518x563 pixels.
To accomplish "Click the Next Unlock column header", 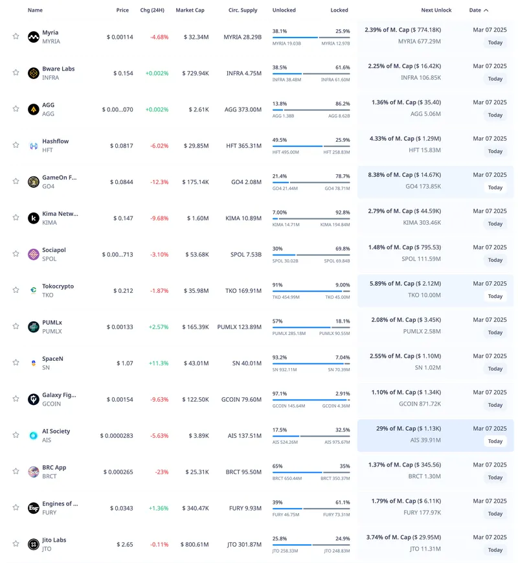I will tap(436, 10).
